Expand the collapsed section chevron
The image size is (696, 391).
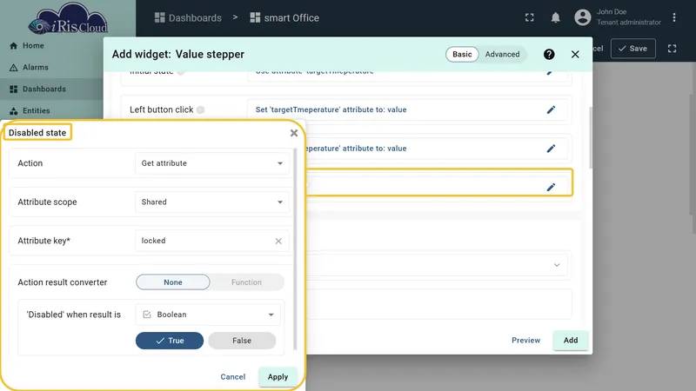(557, 265)
